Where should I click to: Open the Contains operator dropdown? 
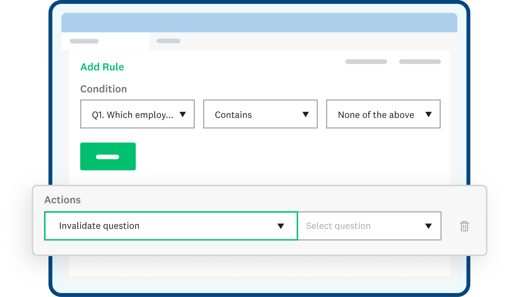[x=260, y=114]
